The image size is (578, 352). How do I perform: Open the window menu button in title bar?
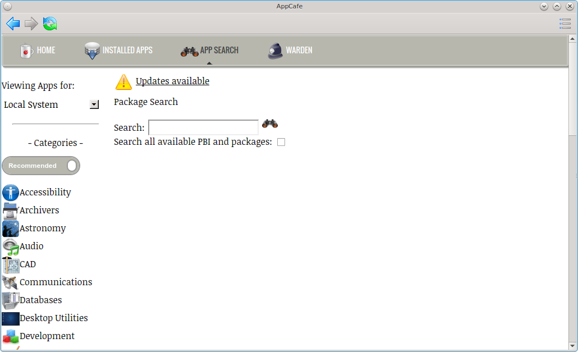(x=7, y=6)
